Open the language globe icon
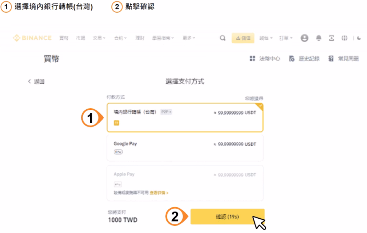Viewport: 367px width, 233px height. (344, 38)
